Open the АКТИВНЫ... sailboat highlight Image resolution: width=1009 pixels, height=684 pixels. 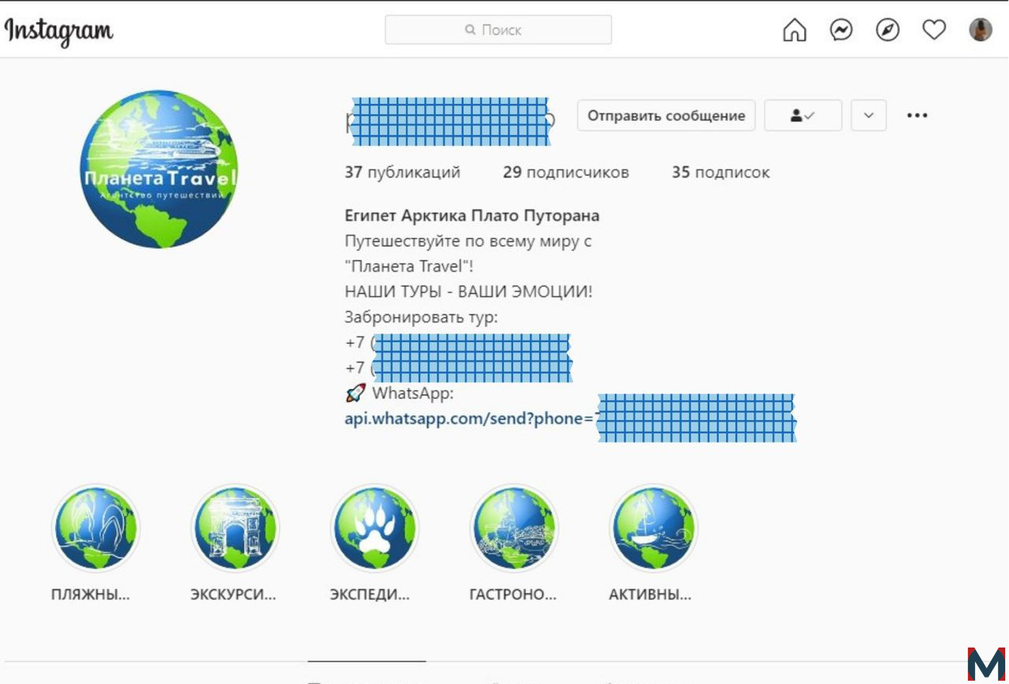pyautogui.click(x=653, y=527)
